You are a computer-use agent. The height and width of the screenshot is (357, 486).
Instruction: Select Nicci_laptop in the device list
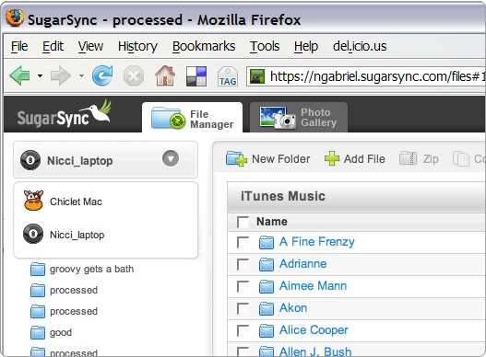coord(77,236)
